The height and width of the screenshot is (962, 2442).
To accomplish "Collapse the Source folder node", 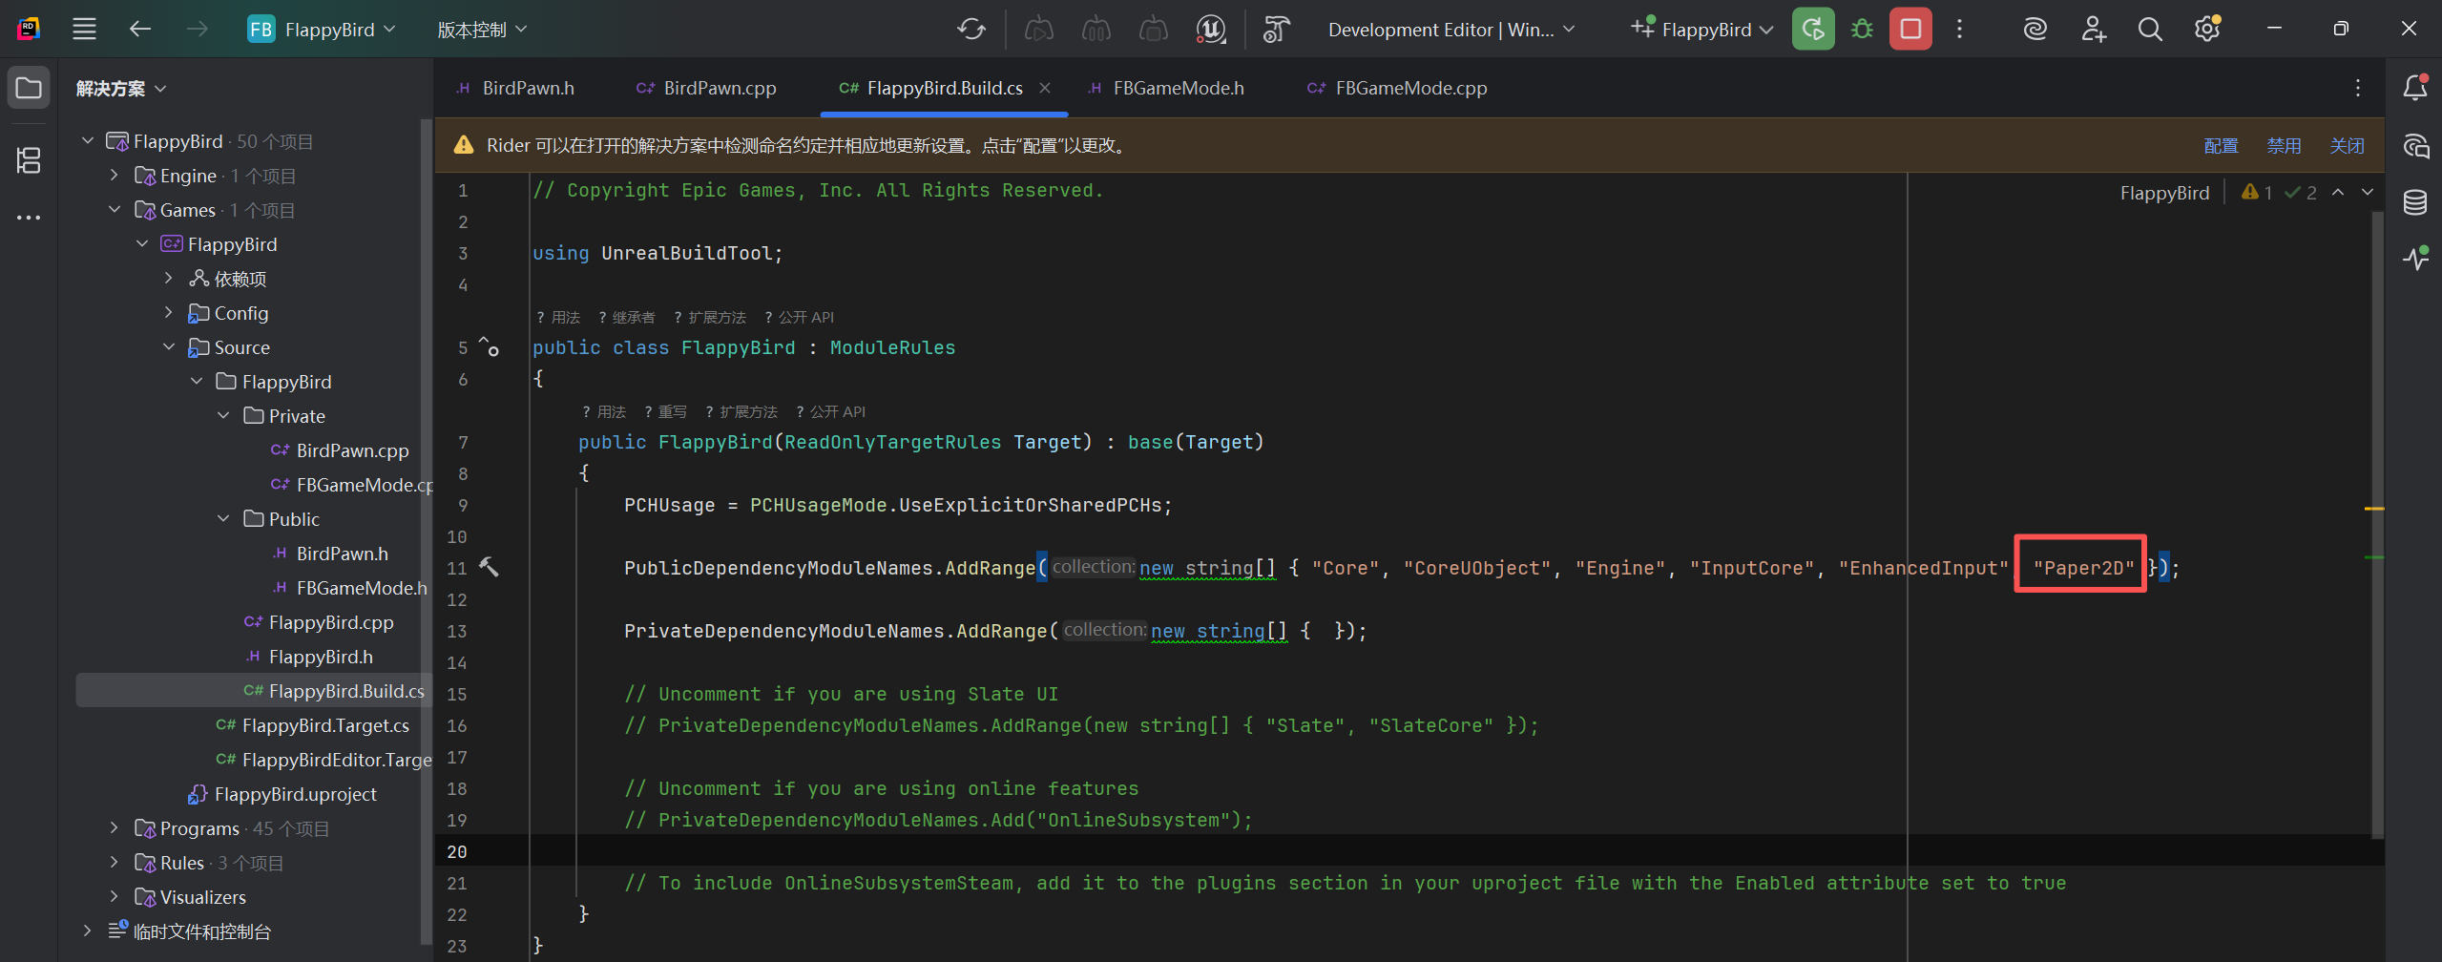I will (x=168, y=347).
